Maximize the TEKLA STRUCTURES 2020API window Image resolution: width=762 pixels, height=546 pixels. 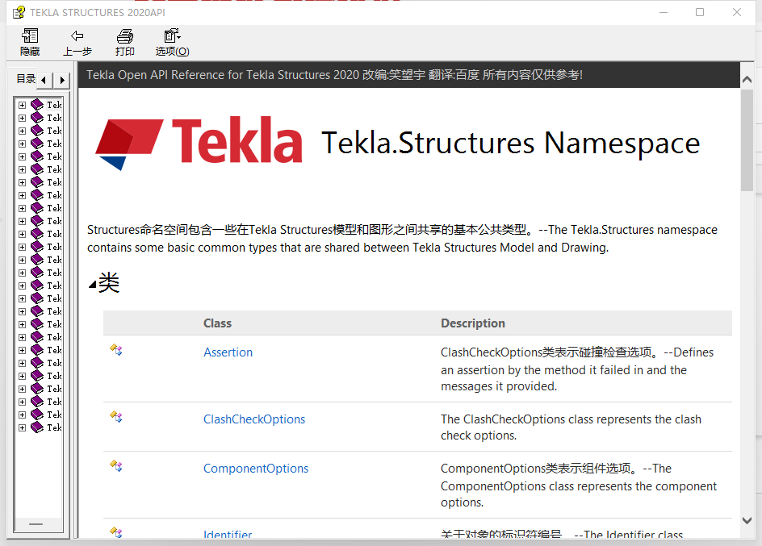point(700,12)
